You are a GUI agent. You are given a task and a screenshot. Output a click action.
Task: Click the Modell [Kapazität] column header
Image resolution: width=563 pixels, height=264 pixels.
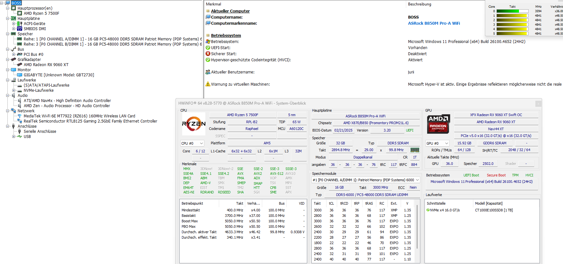click(x=488, y=203)
